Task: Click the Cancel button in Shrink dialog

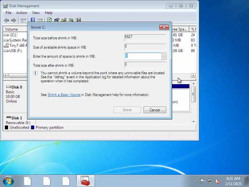Action: click(x=155, y=110)
